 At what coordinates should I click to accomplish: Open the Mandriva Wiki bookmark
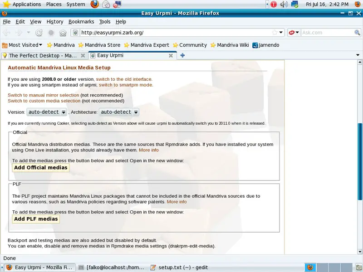(x=230, y=45)
